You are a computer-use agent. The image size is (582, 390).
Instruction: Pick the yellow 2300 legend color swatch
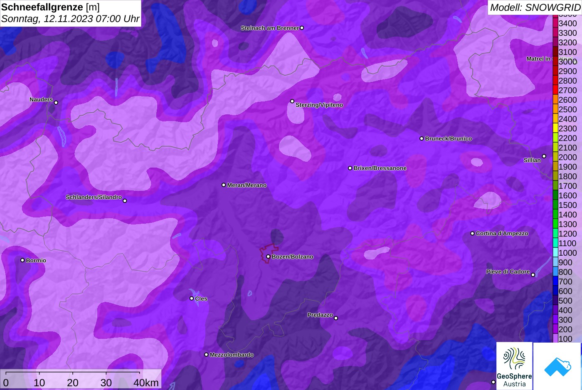(x=555, y=128)
